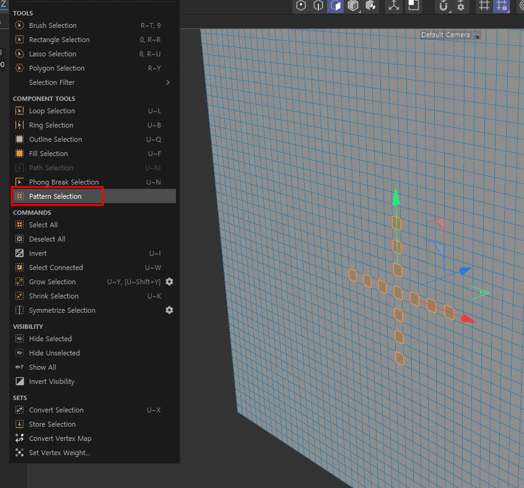Viewport: 524px width, 488px height.
Task: Click the blue Z-axis arrow handle
Action: (x=465, y=270)
